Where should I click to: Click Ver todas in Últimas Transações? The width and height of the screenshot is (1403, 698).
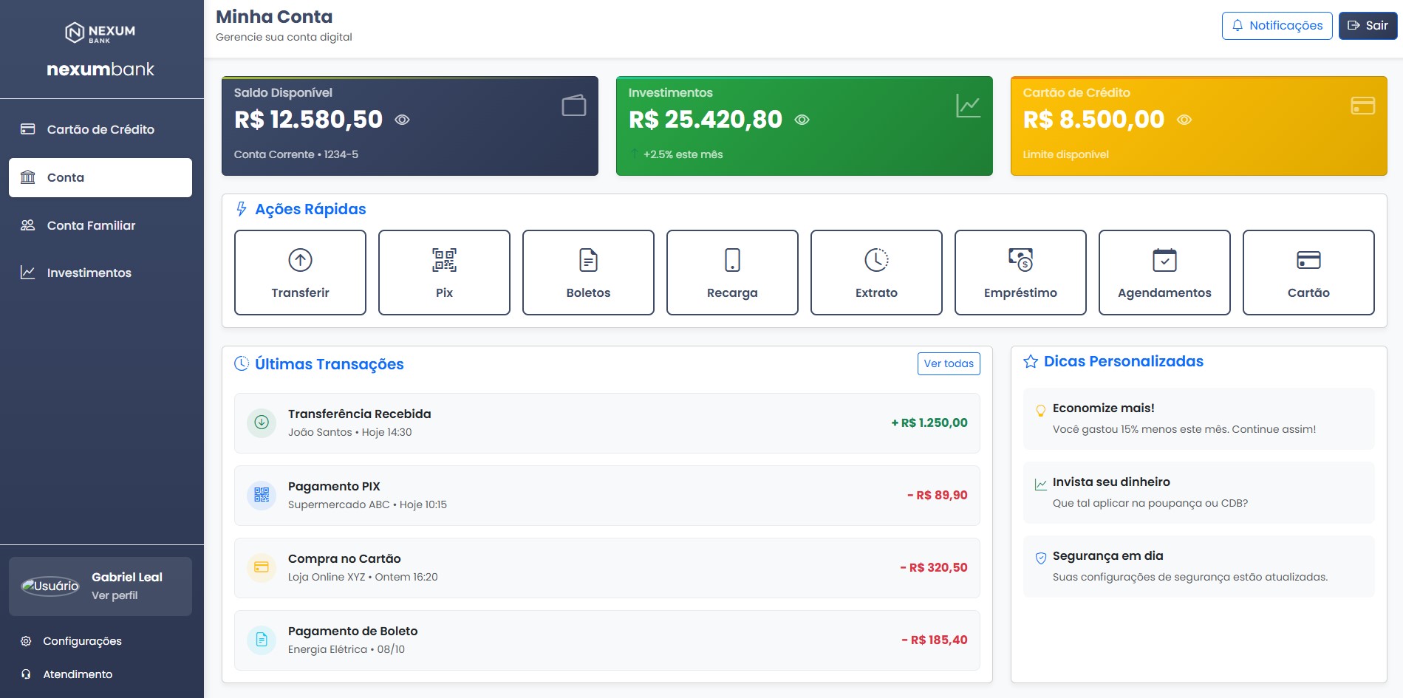coord(949,363)
